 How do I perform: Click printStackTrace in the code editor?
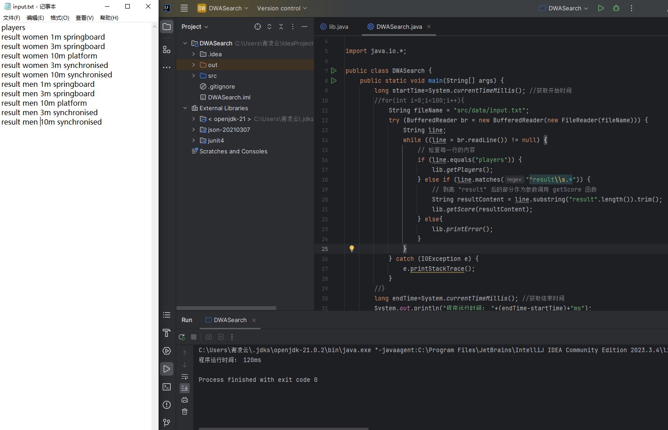pos(437,269)
